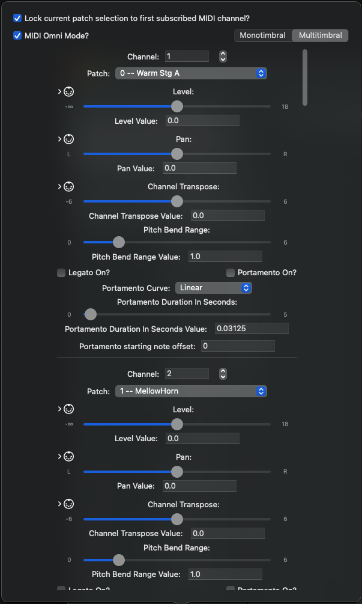
Task: Click MIDI icon beside Channel 2 Pan
Action: coord(69,457)
